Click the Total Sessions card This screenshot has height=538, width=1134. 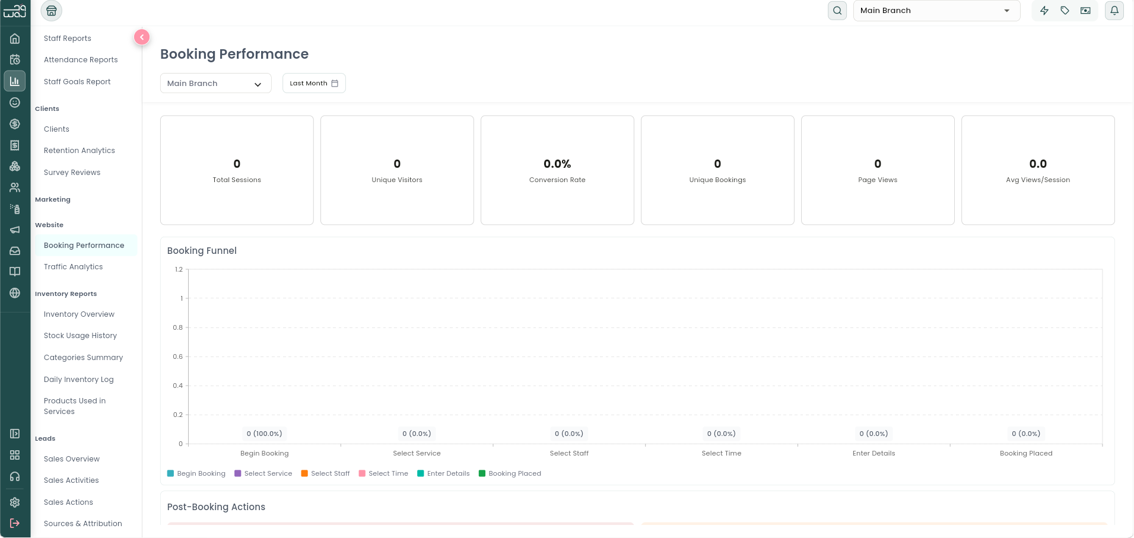[x=237, y=170]
